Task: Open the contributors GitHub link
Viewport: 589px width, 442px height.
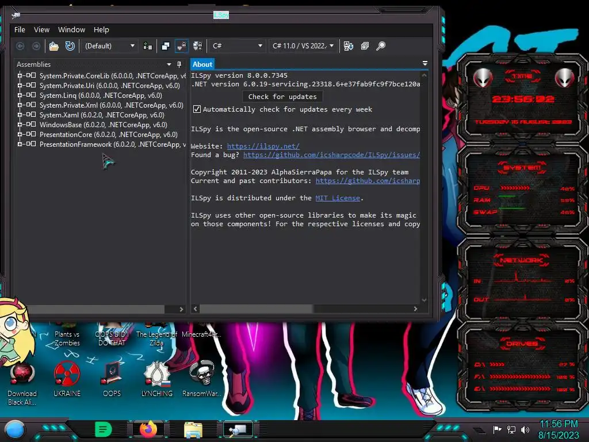Action: (368, 181)
